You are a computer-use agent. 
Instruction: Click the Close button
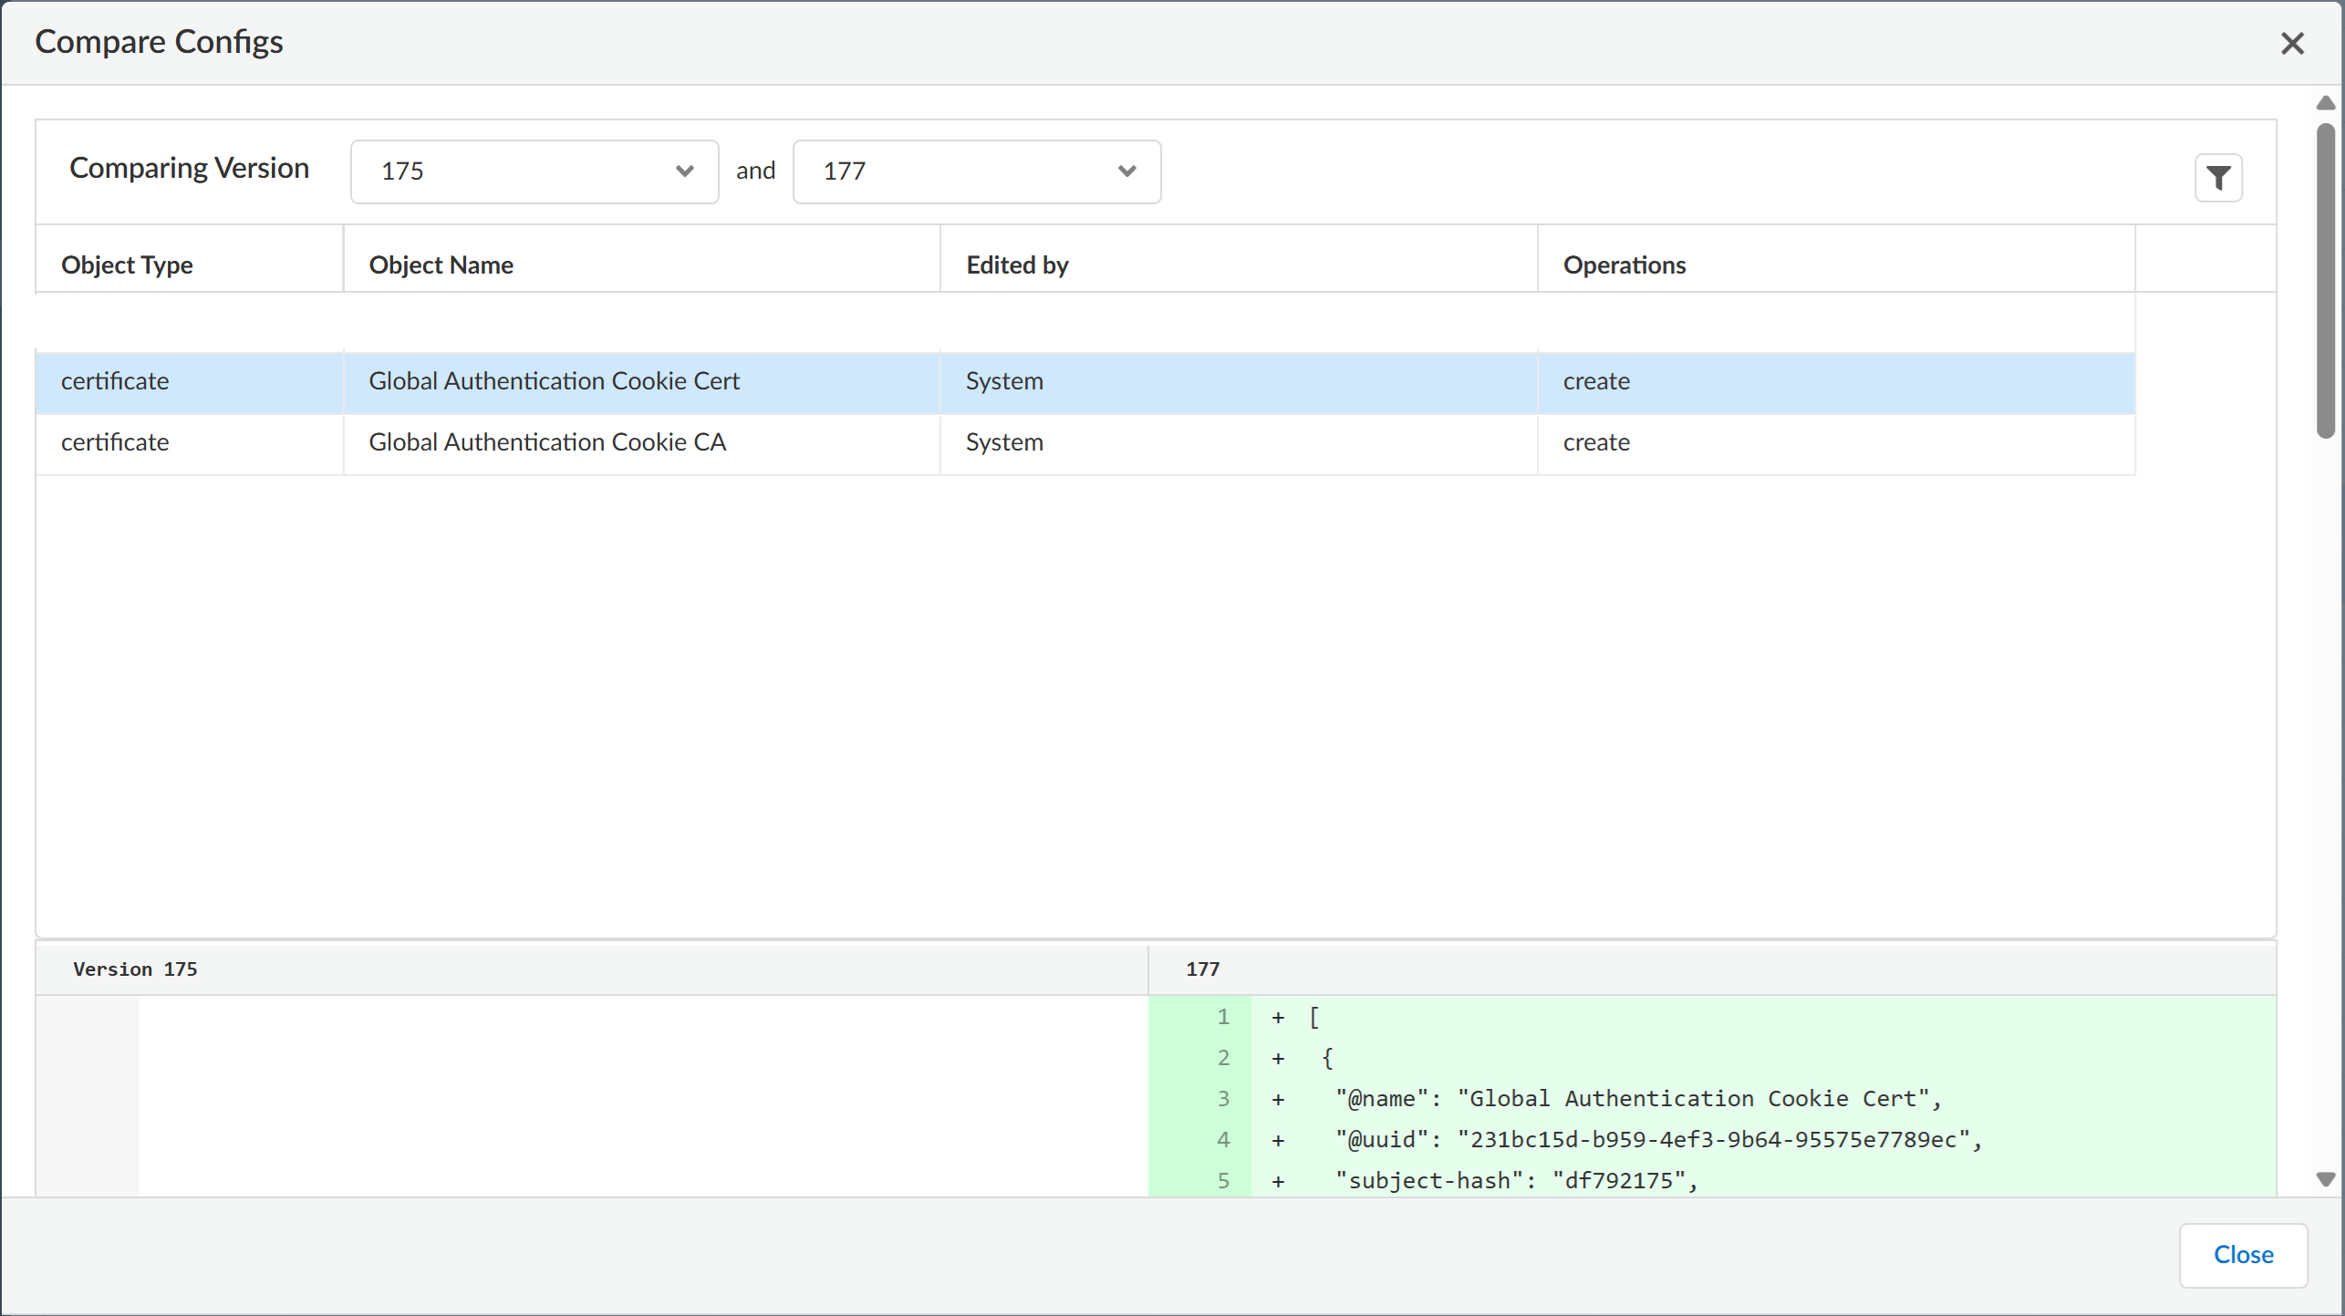click(2242, 1254)
